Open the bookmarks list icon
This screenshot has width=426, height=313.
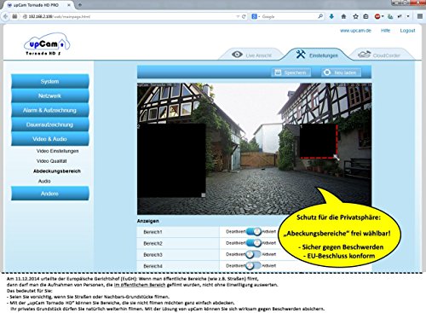pos(366,16)
